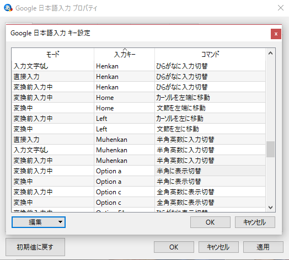Open the 編集 dropdown button
The height and width of the screenshot is (260, 289).
(x=39, y=222)
